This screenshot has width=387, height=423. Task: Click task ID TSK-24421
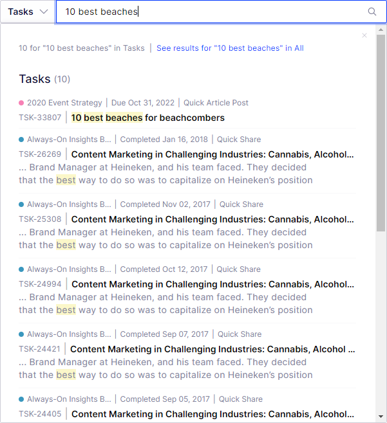point(39,349)
